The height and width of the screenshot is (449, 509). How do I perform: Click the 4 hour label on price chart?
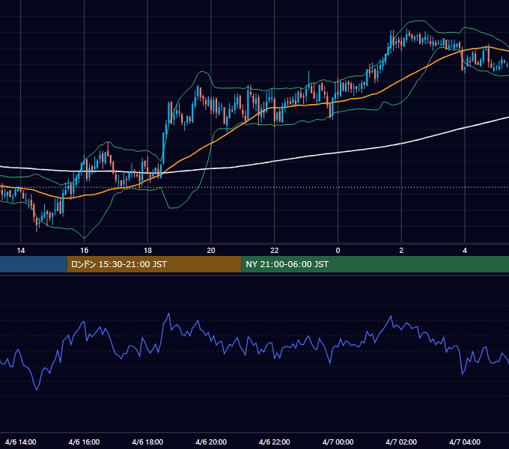(465, 251)
